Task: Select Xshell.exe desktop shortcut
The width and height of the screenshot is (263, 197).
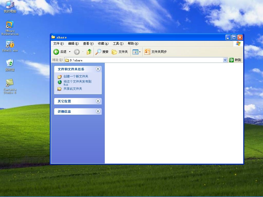Action: pyautogui.click(x=10, y=46)
